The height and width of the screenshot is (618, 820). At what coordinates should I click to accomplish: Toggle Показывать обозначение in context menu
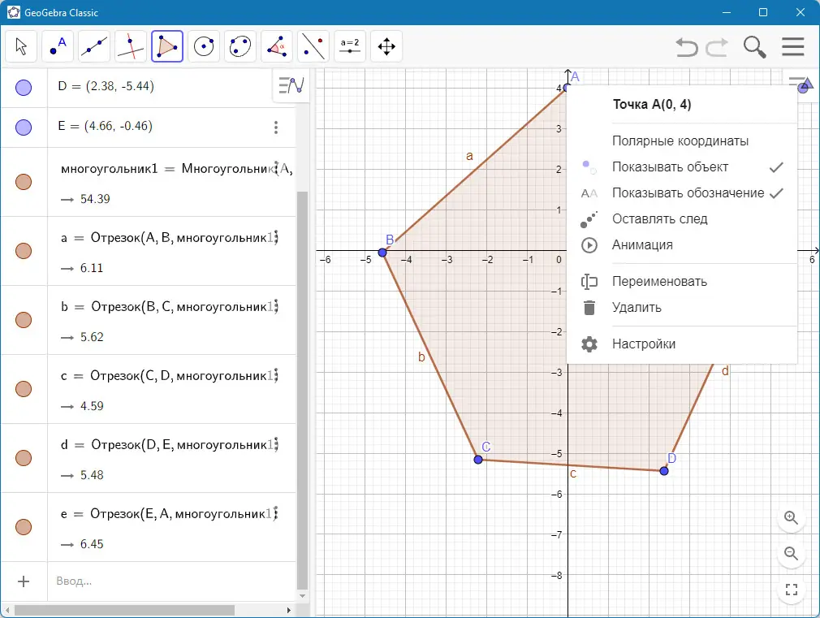point(682,193)
